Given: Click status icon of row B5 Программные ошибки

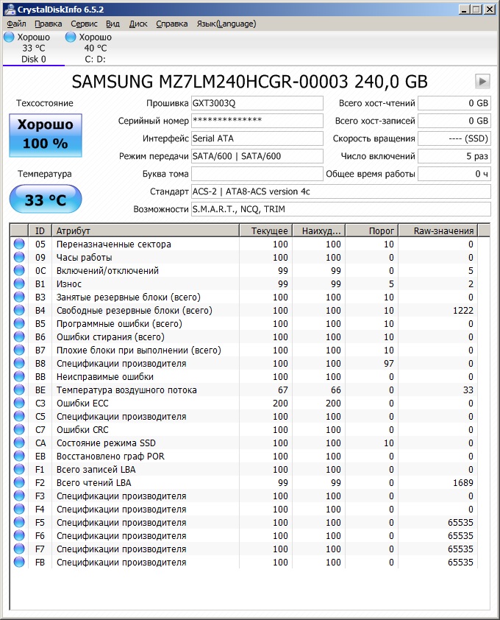Looking at the screenshot, I should click(19, 323).
